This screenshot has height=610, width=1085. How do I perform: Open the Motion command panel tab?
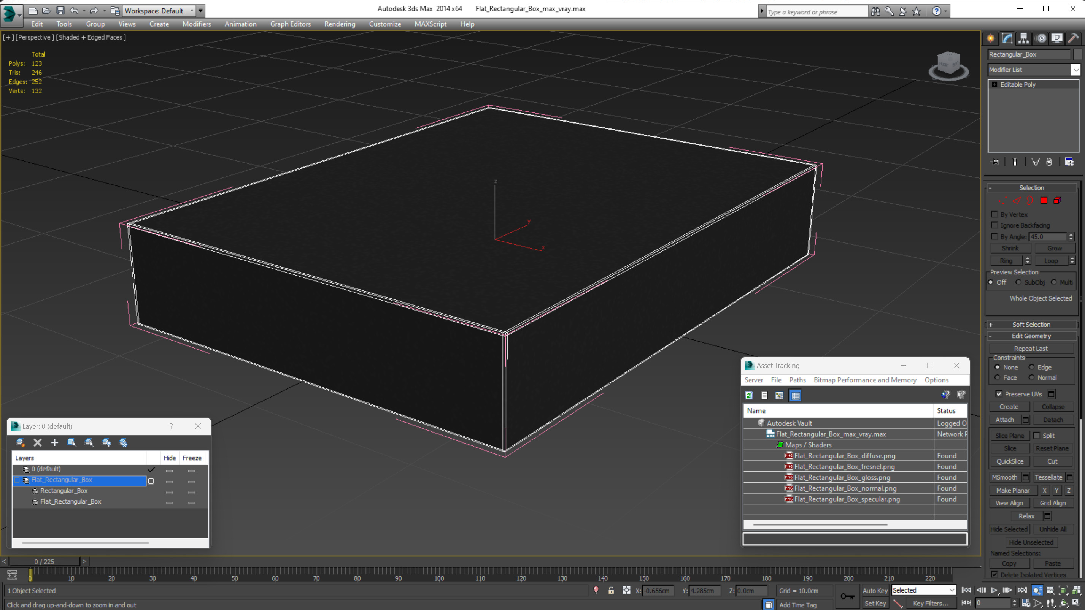tap(1041, 38)
